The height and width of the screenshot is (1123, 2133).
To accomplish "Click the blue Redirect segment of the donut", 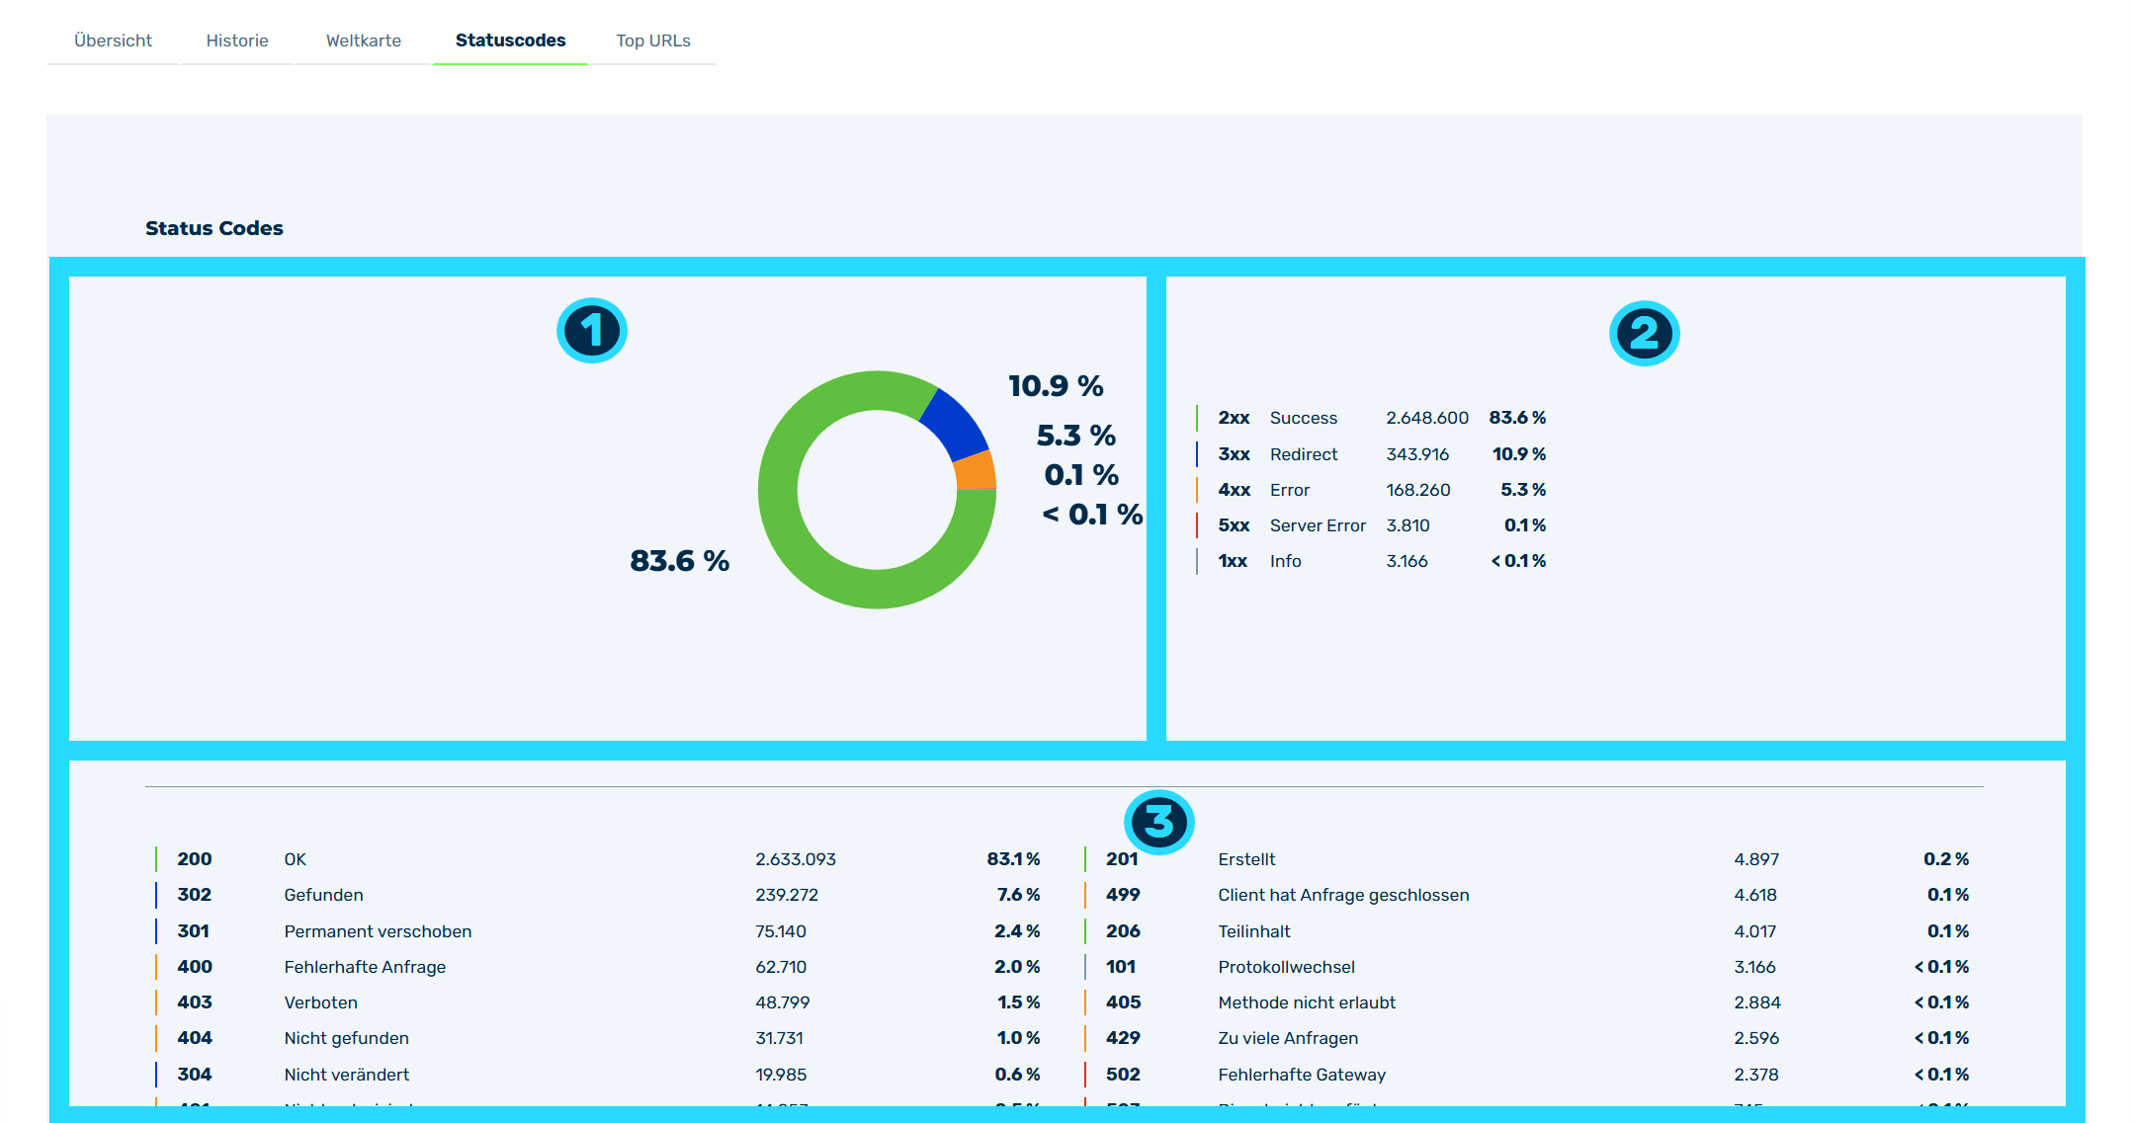I will tap(955, 423).
